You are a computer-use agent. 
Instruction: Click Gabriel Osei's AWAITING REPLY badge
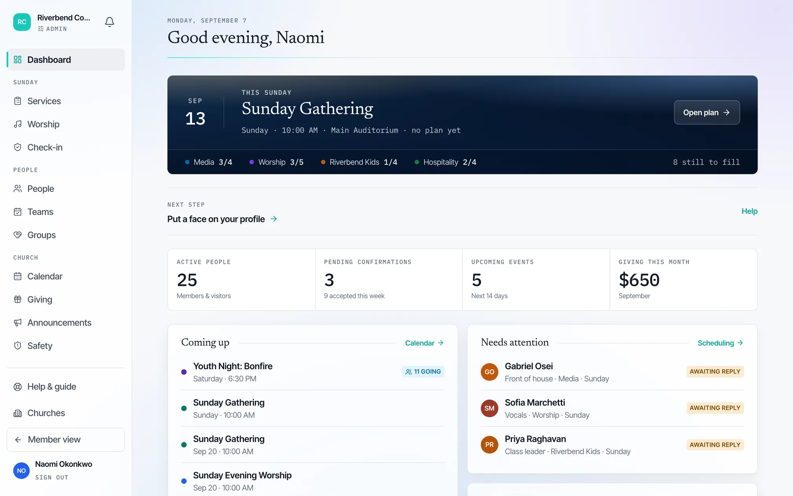(715, 372)
